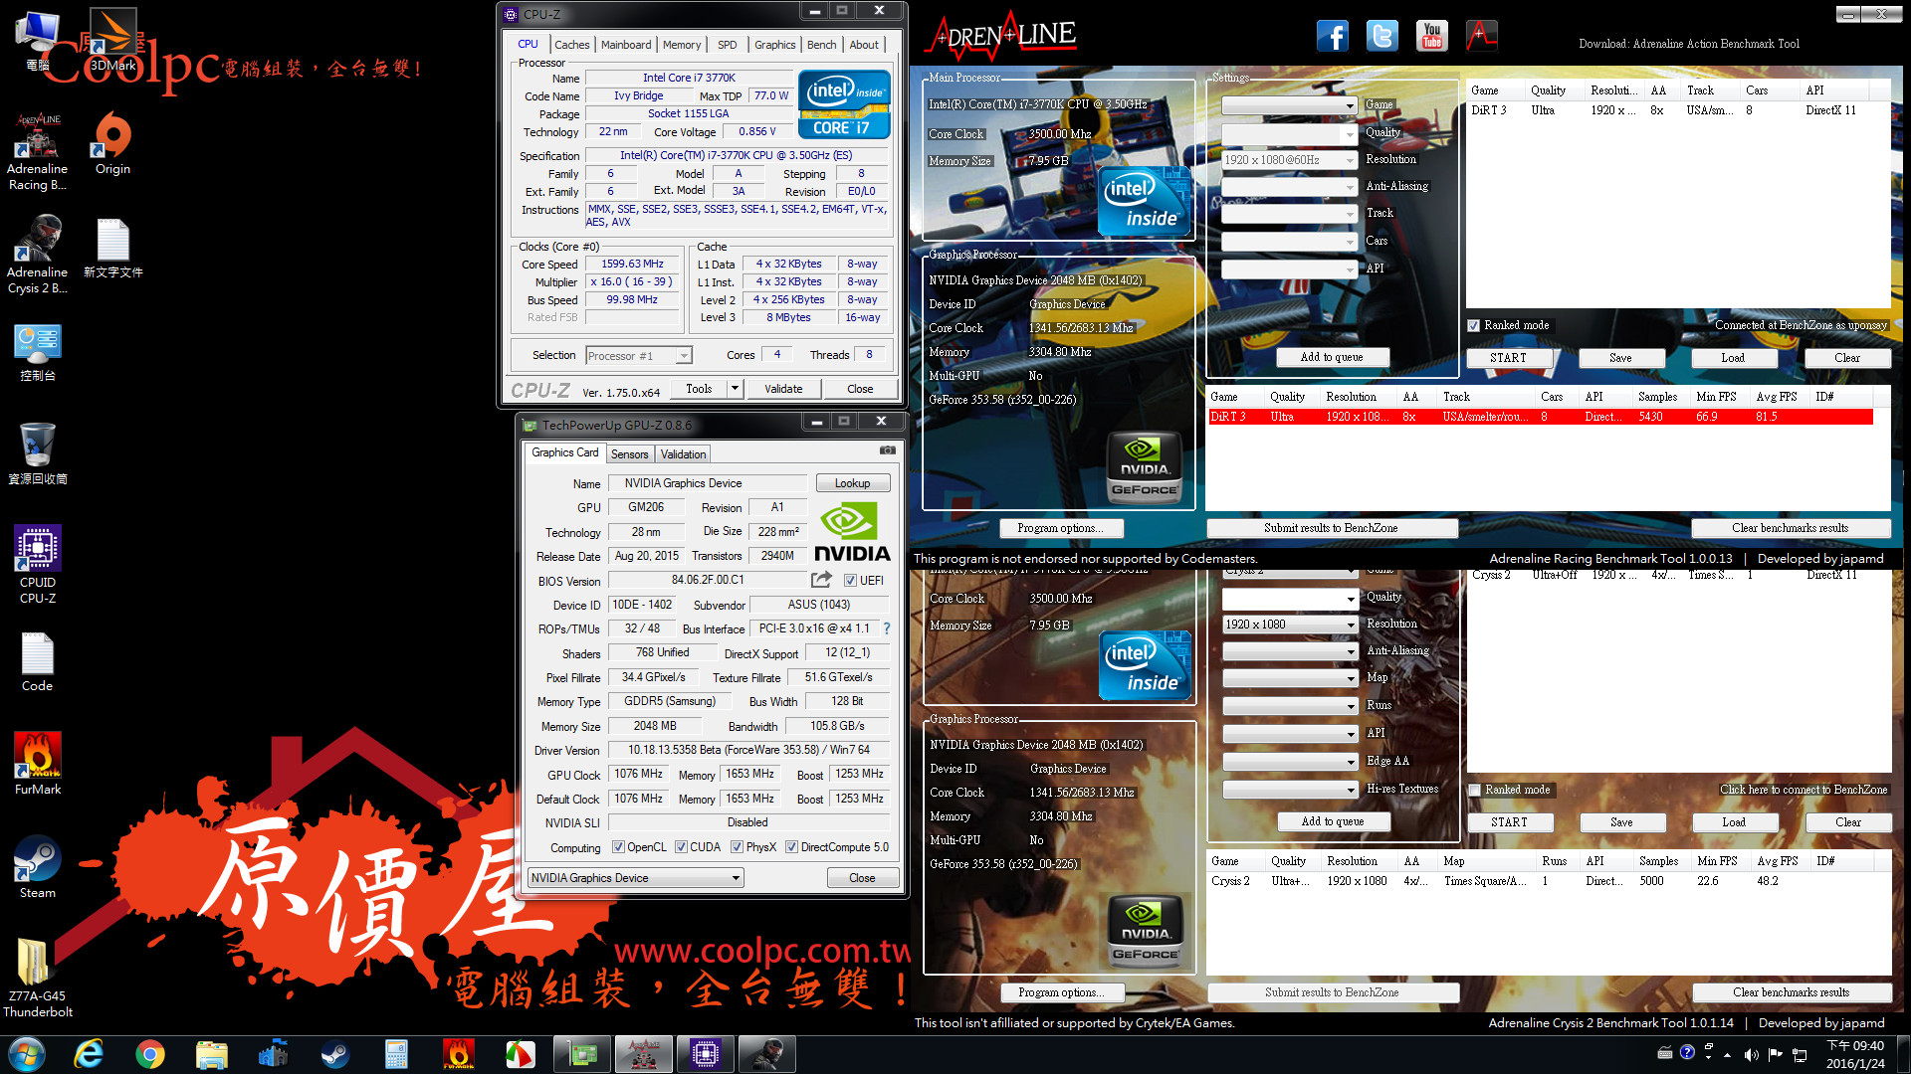Open the Twitter icon in Adrenaline header

tap(1381, 36)
